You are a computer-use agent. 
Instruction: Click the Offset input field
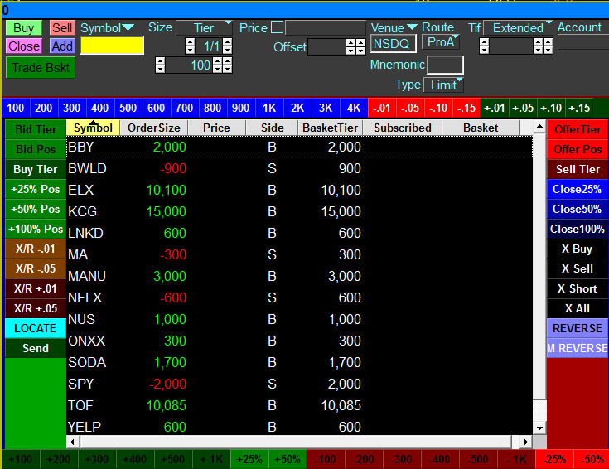click(x=326, y=47)
